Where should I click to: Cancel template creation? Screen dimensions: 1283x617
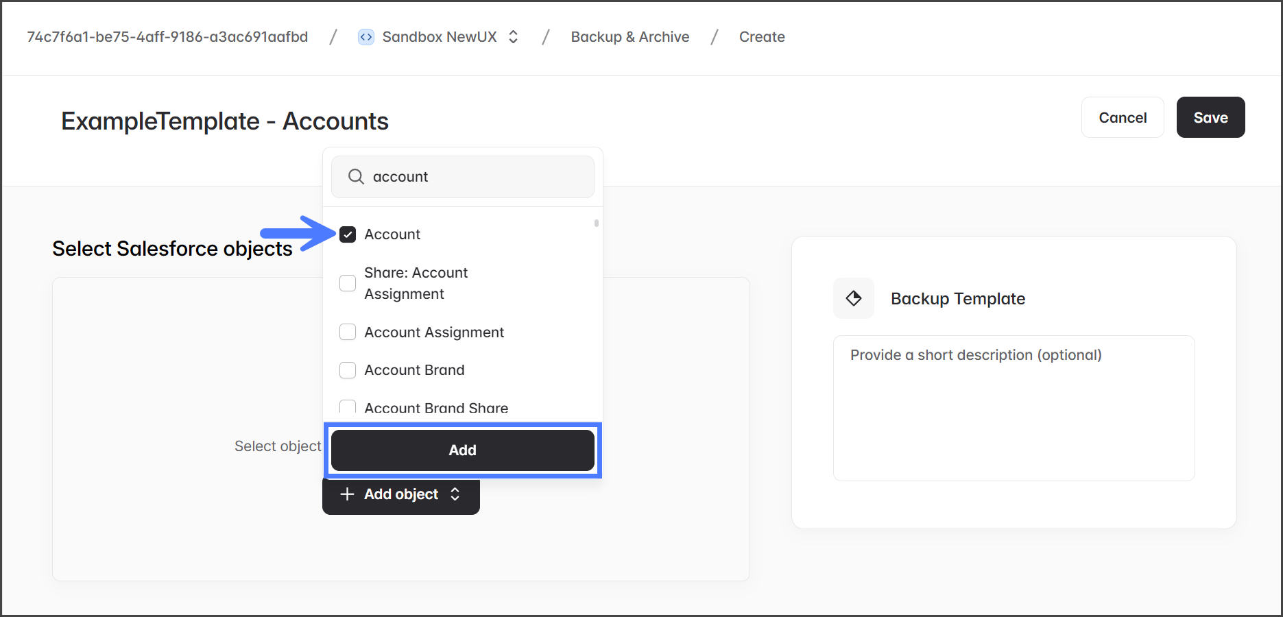pyautogui.click(x=1122, y=117)
